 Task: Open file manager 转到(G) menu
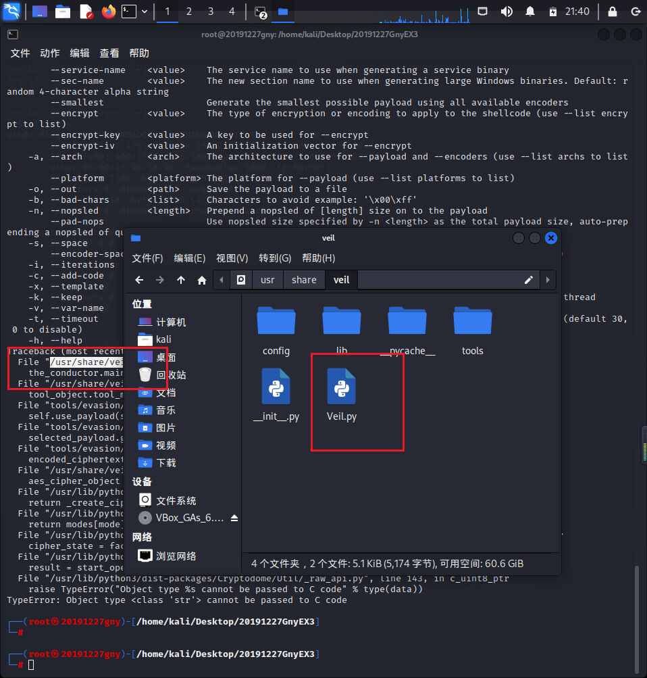pyautogui.click(x=275, y=258)
